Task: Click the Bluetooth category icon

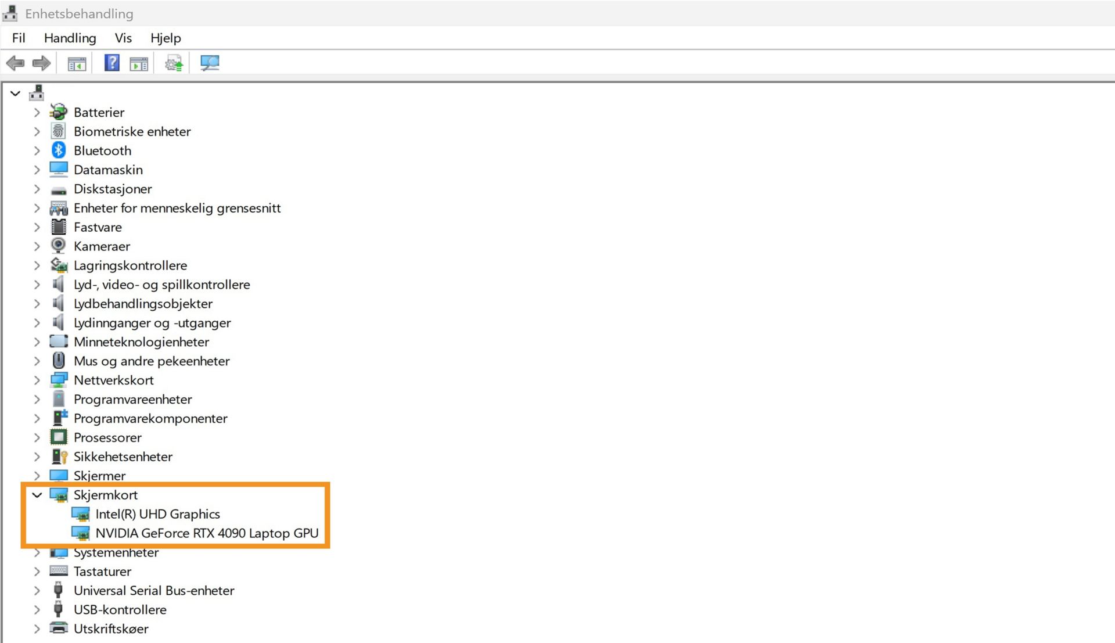Action: click(x=59, y=150)
